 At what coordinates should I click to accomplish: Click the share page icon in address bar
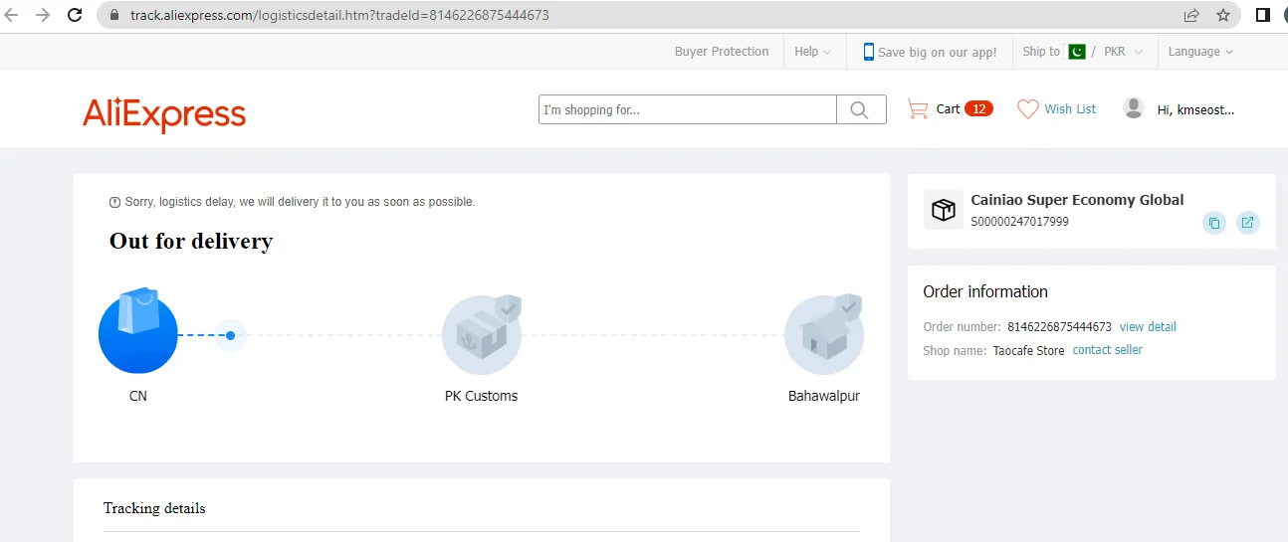pyautogui.click(x=1191, y=15)
